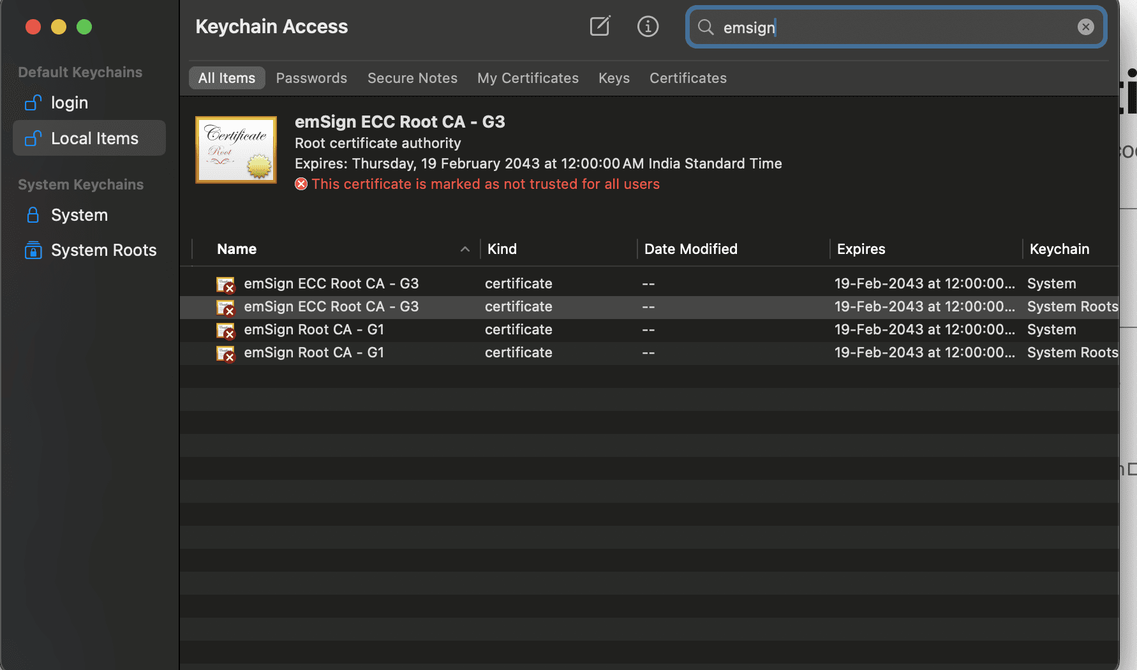Select emSign Root CA - G1 System row
The image size is (1137, 670).
click(650, 330)
